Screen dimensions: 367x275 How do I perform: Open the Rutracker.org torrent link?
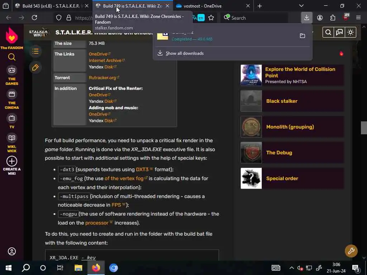point(104,78)
